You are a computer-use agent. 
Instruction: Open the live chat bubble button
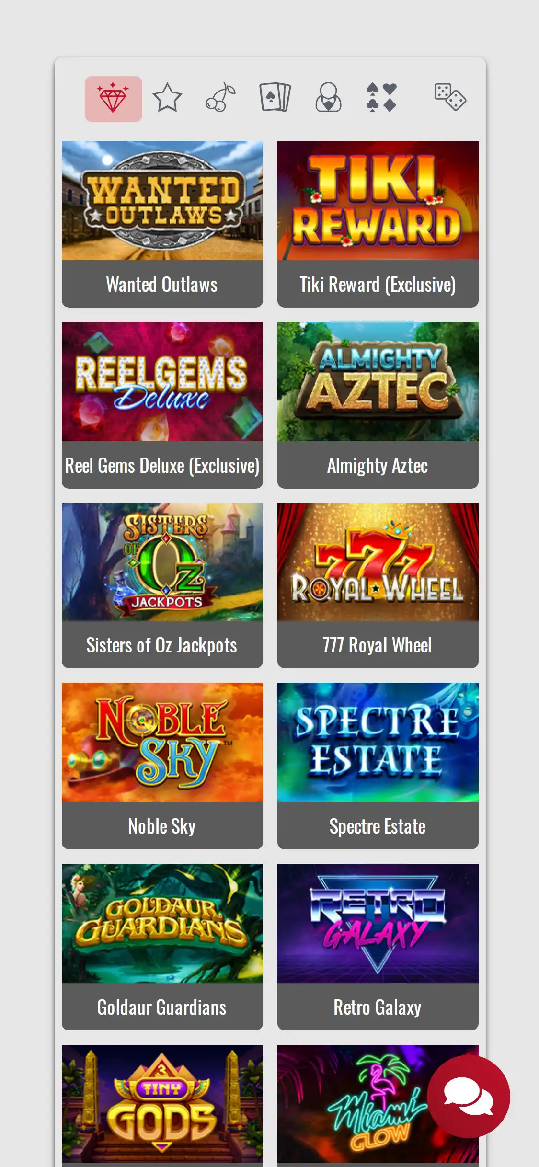[469, 1097]
